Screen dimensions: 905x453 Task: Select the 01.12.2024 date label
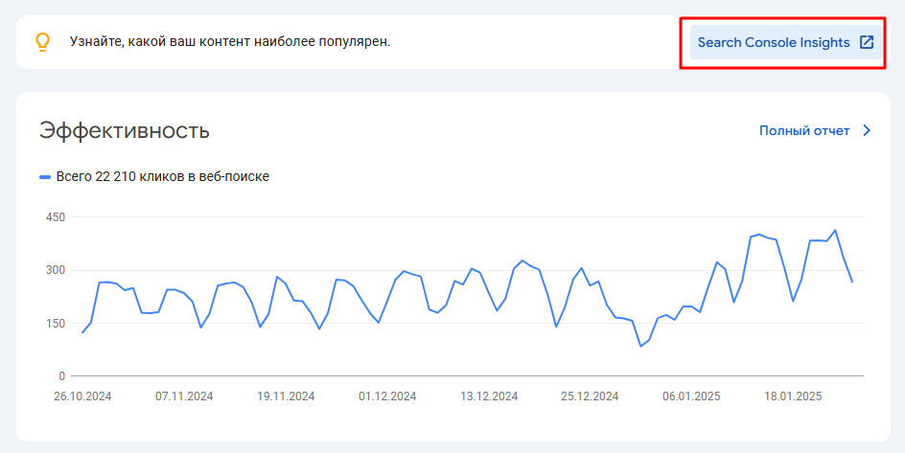[387, 396]
